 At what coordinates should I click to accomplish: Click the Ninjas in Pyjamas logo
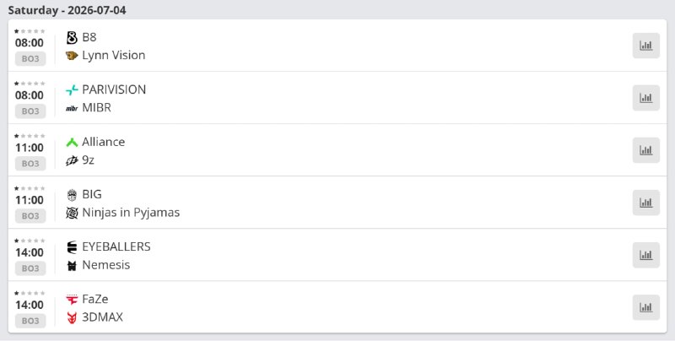point(72,213)
